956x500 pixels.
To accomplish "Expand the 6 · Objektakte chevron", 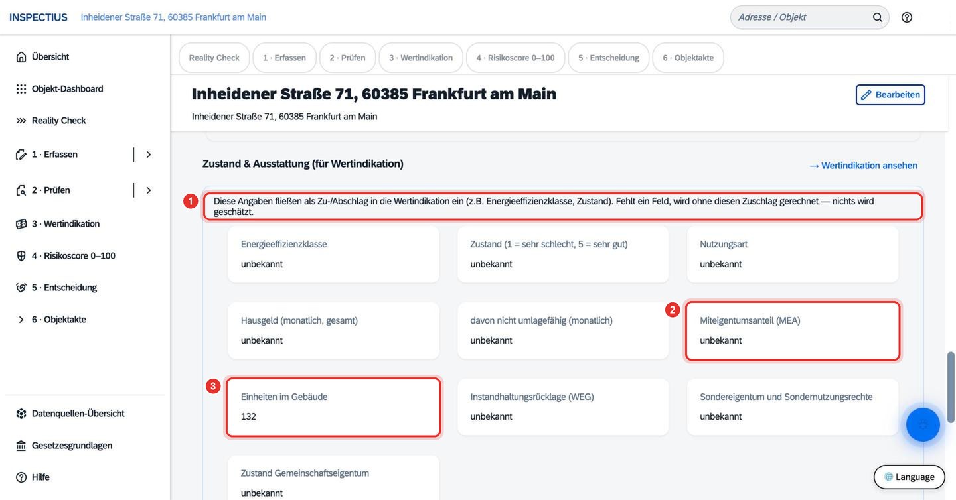I will (x=21, y=320).
